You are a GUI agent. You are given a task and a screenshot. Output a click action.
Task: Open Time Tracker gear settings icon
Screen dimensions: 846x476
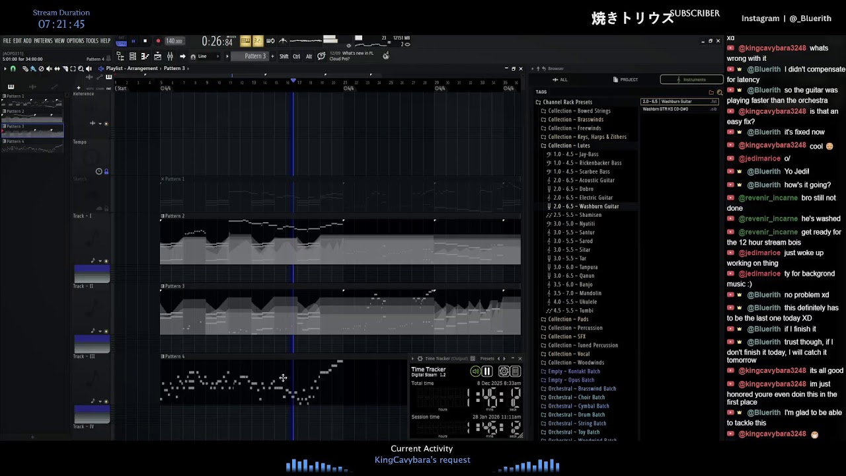[x=504, y=372]
